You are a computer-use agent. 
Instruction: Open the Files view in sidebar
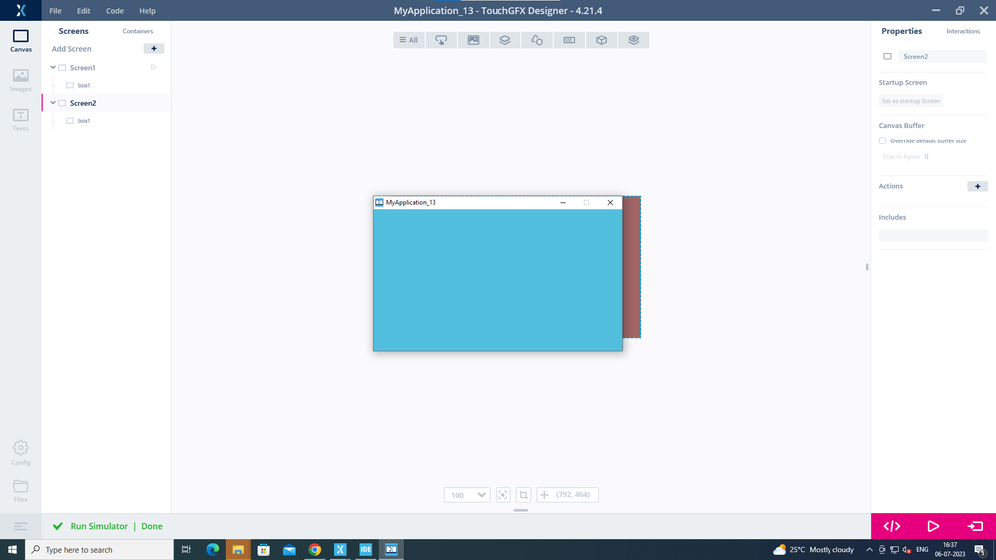[x=20, y=491]
